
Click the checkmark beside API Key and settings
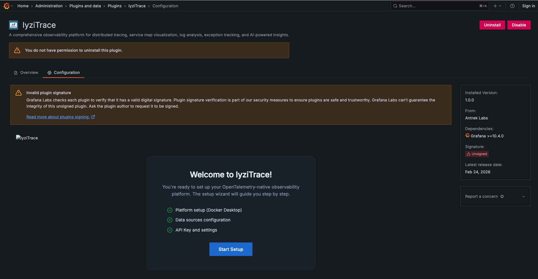point(169,230)
